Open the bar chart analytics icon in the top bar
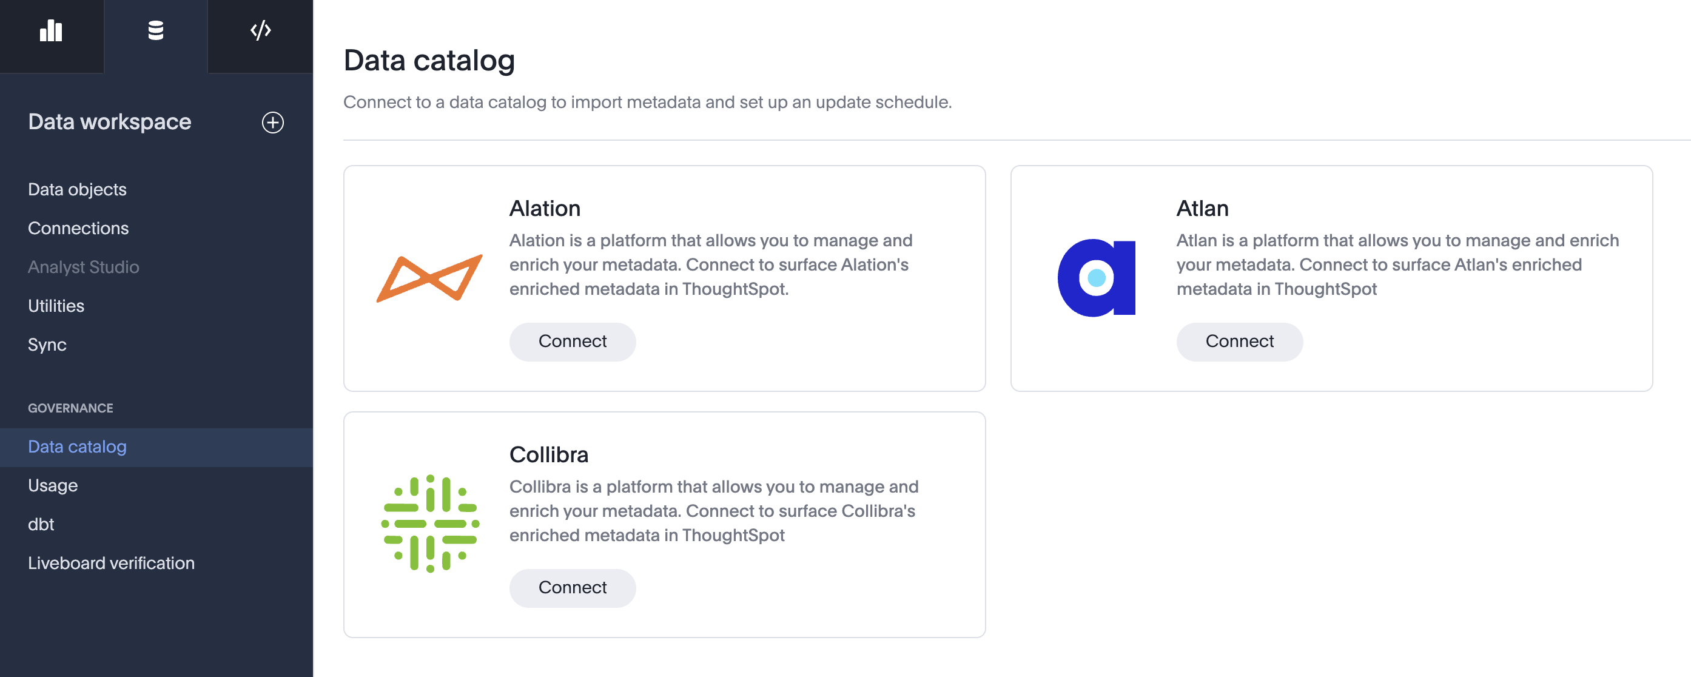This screenshot has height=677, width=1691. click(x=52, y=30)
